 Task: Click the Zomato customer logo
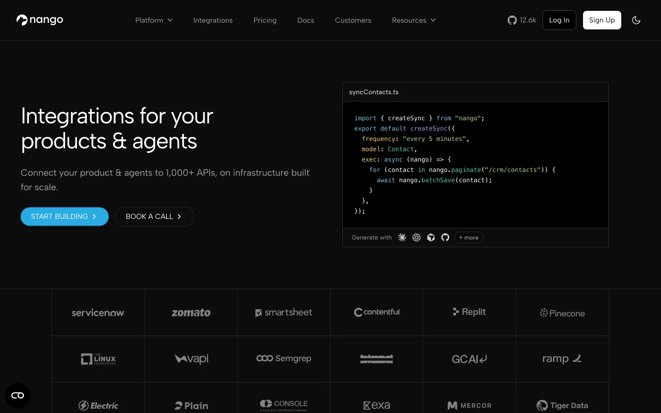(191, 312)
